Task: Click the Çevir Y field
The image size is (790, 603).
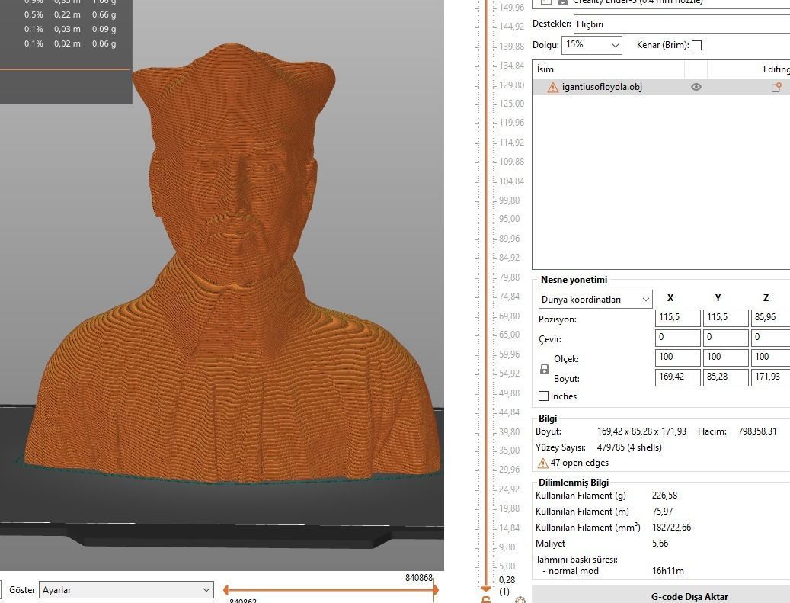Action: [725, 337]
